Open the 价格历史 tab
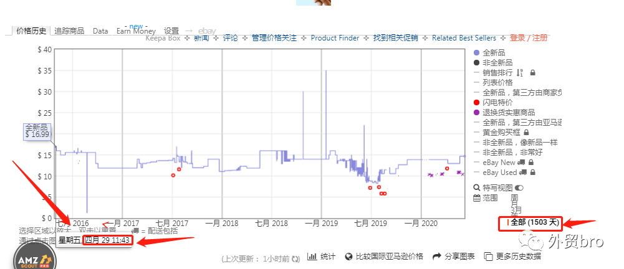This screenshot has height=269, width=624. coord(31,31)
